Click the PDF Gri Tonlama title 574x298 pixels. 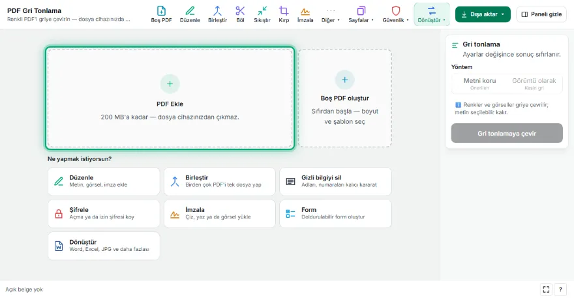(x=35, y=10)
